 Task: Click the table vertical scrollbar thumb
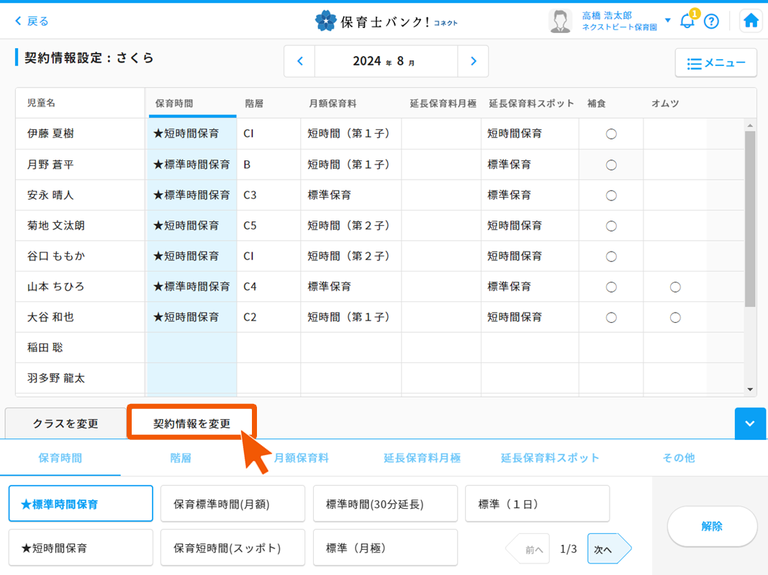point(750,219)
